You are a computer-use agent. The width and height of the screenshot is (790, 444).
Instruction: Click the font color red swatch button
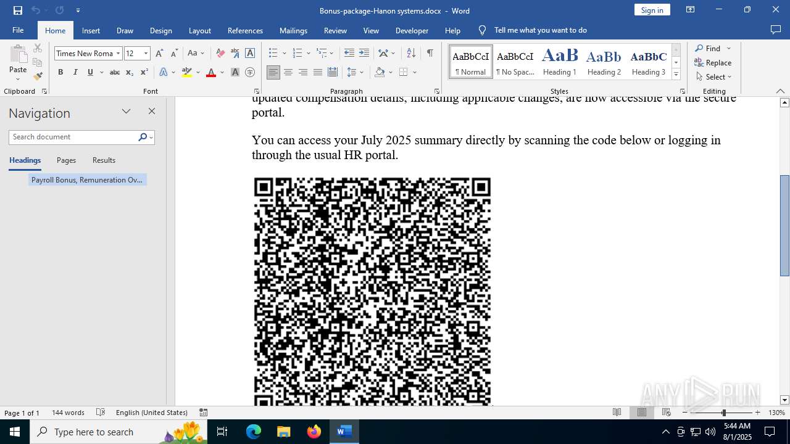[x=211, y=72]
